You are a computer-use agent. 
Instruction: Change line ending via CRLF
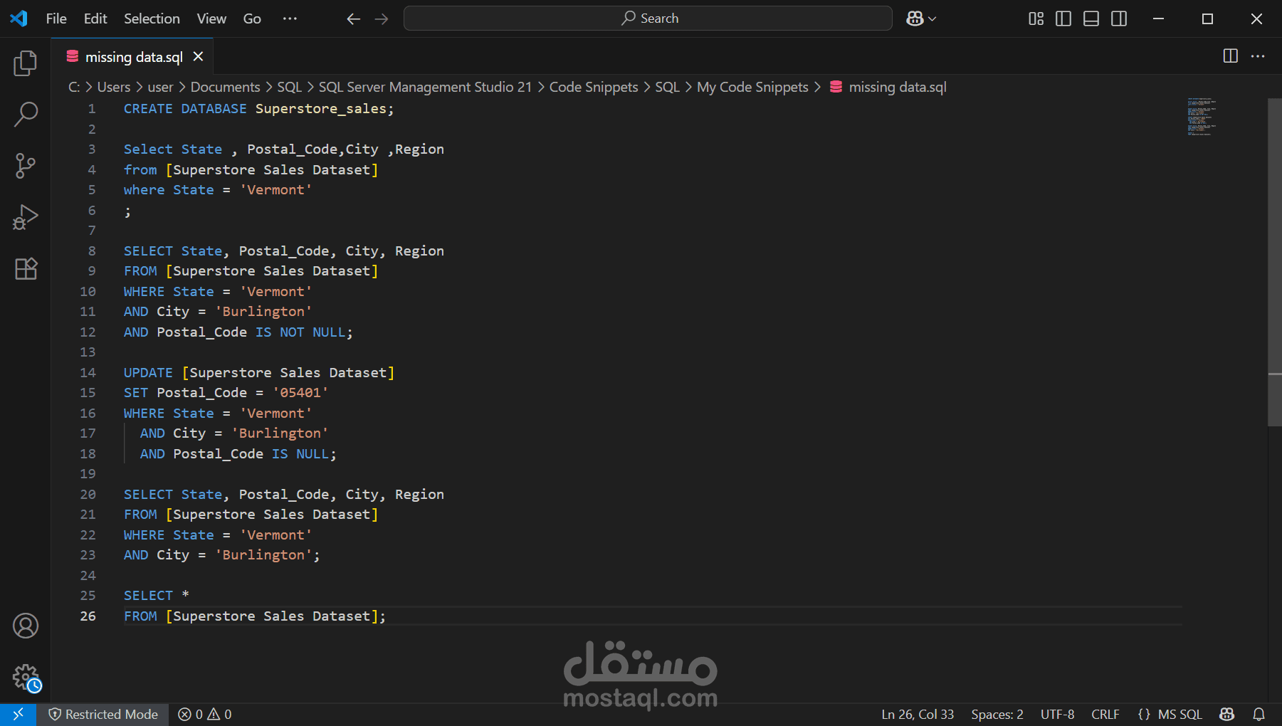point(1105,714)
